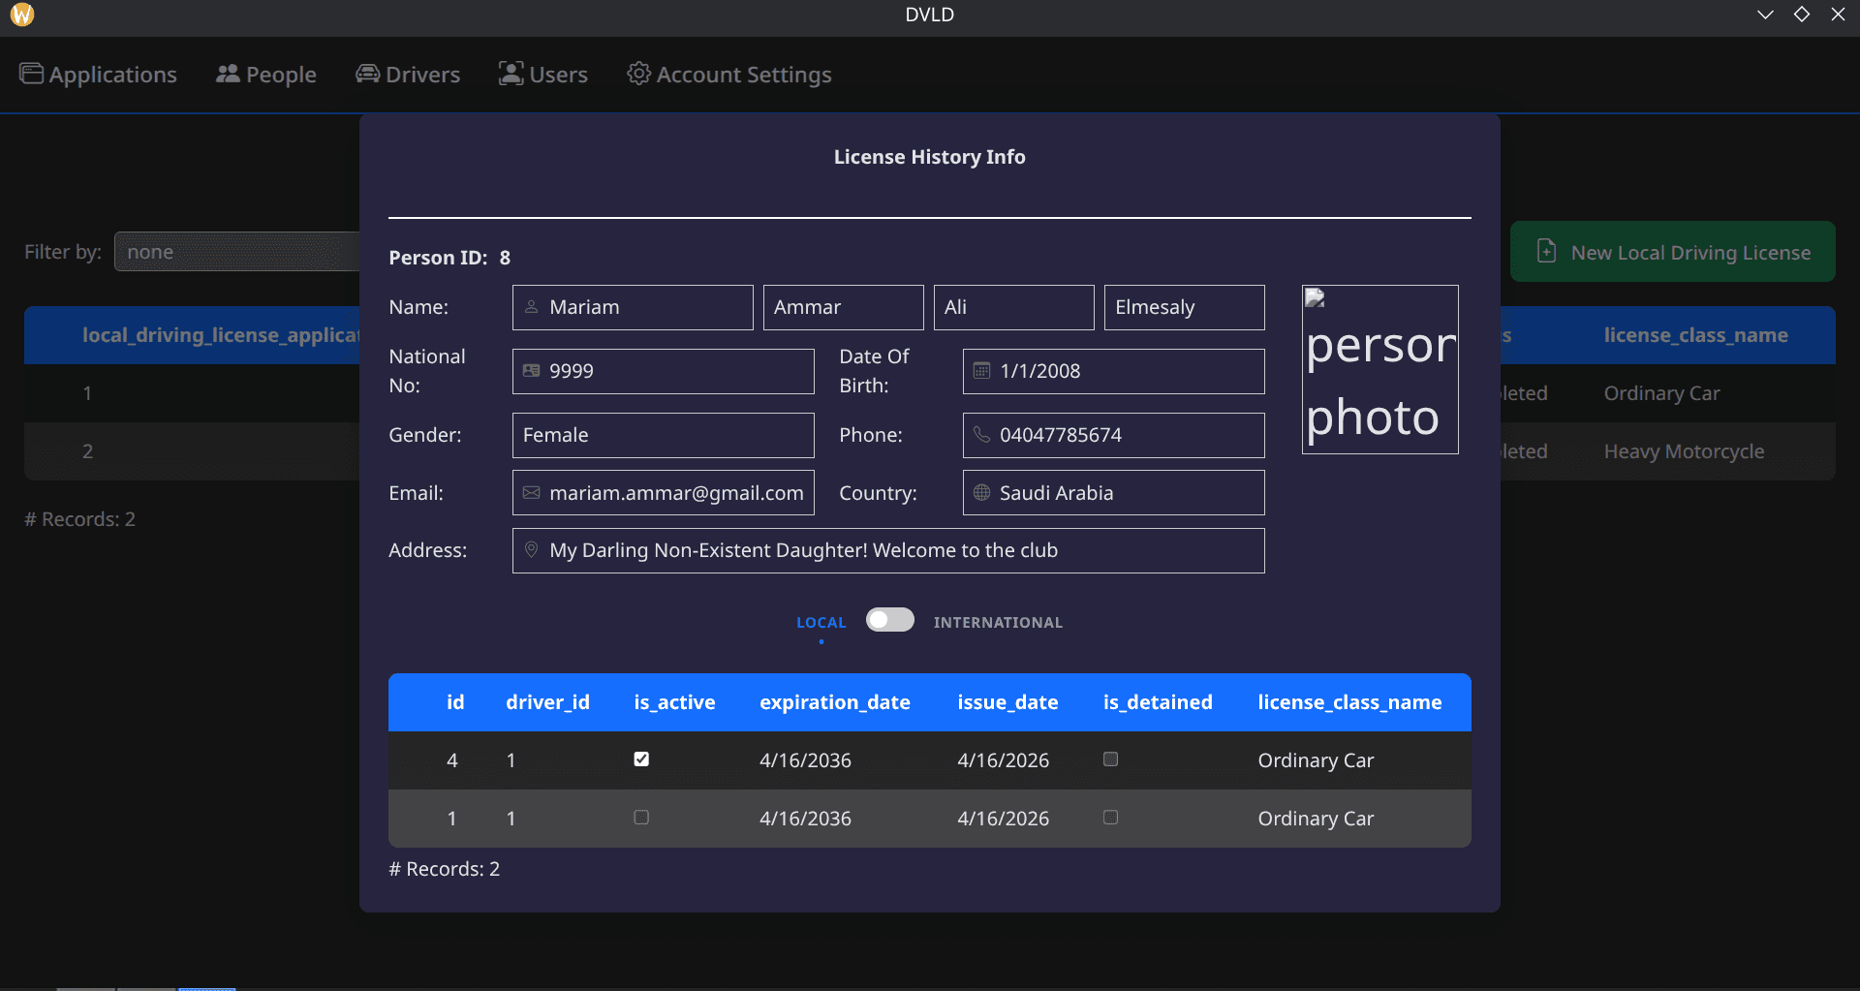Click the window restore diamond icon
The image size is (1860, 991).
click(1802, 15)
